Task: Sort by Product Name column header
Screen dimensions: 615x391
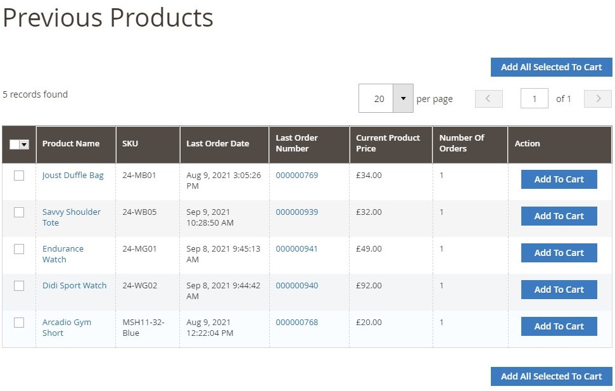Action: point(70,144)
